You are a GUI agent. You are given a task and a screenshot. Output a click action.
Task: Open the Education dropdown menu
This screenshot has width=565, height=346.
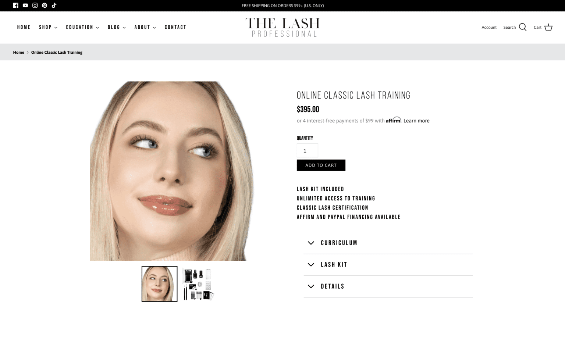82,27
